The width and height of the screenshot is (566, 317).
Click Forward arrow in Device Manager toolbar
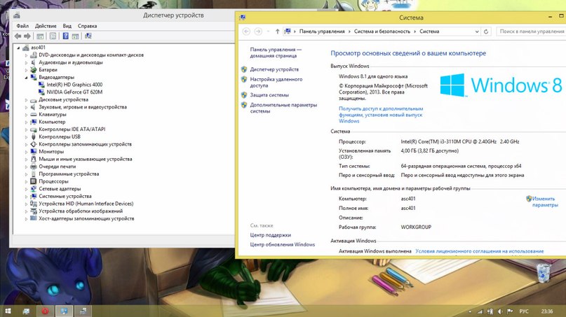(x=27, y=36)
